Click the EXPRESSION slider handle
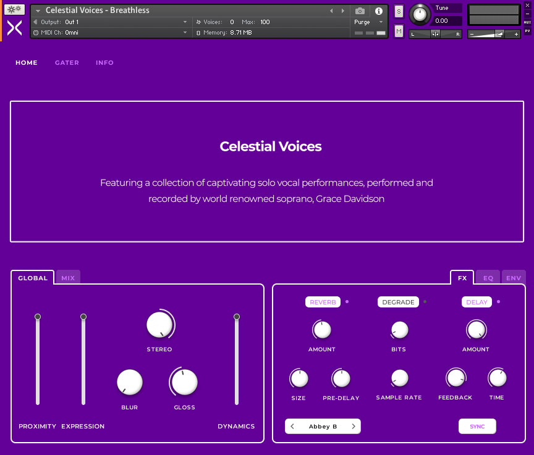The image size is (534, 455). [x=83, y=317]
